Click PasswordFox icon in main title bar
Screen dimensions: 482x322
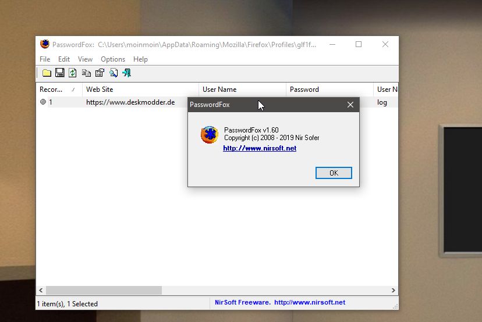(x=45, y=44)
